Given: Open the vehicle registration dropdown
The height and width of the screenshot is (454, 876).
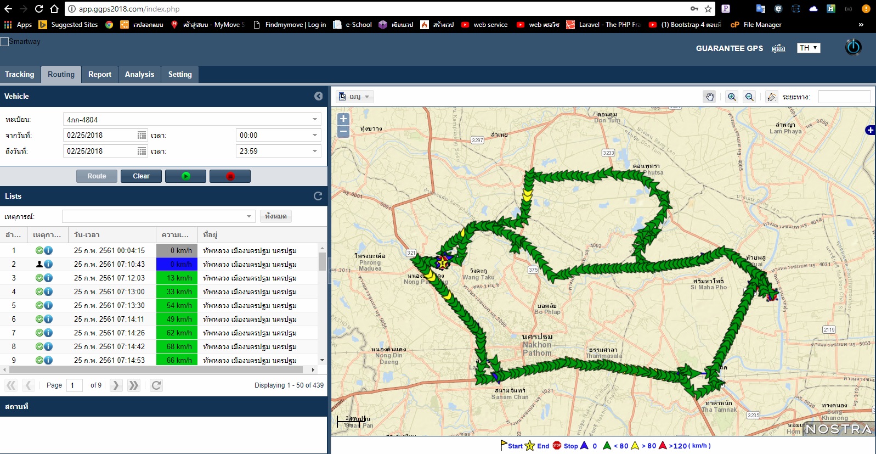Looking at the screenshot, I should click(x=315, y=120).
